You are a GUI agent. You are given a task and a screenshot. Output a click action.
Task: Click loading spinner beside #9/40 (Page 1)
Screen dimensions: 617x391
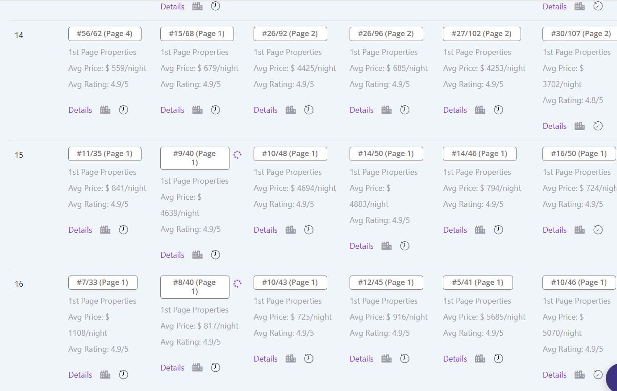pos(238,154)
